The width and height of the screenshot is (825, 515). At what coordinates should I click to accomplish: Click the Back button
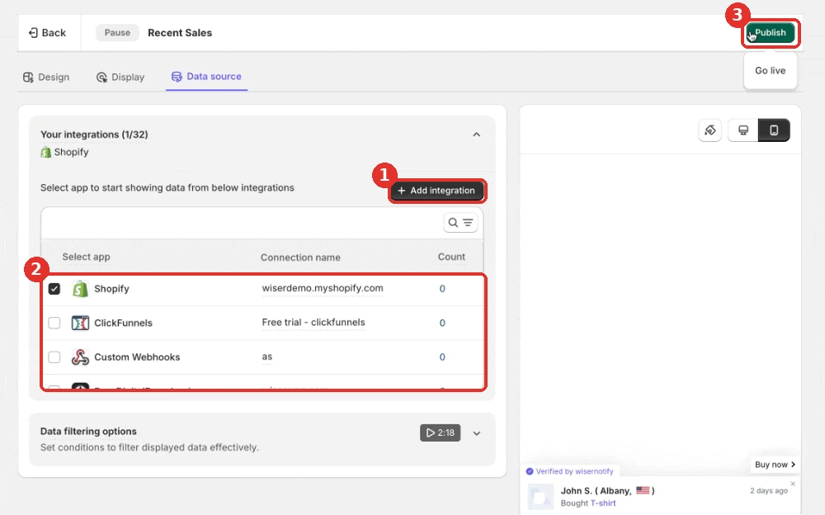[47, 33]
